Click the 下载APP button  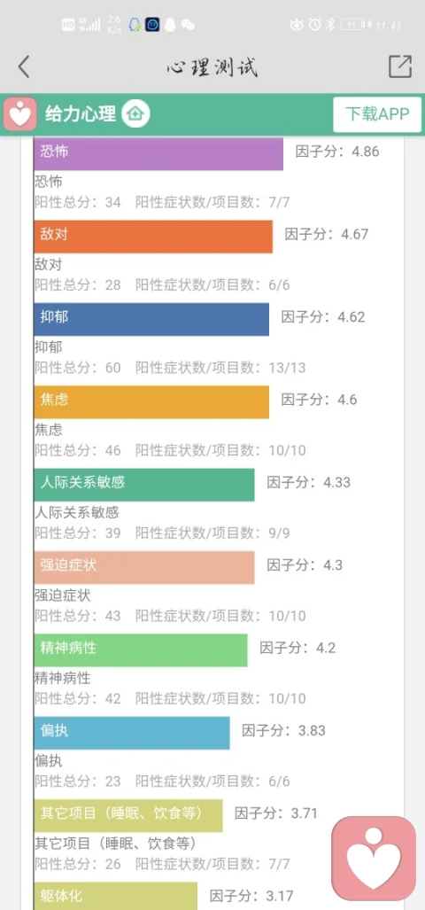pos(377,114)
